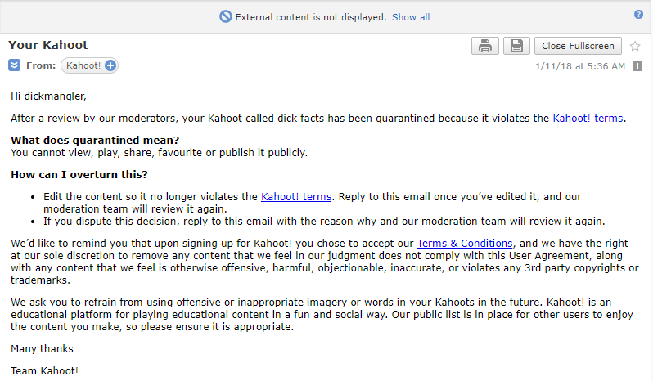The image size is (653, 381).
Task: Click the 1/11/18 at 5:36 AM timestamp
Action: (x=580, y=66)
